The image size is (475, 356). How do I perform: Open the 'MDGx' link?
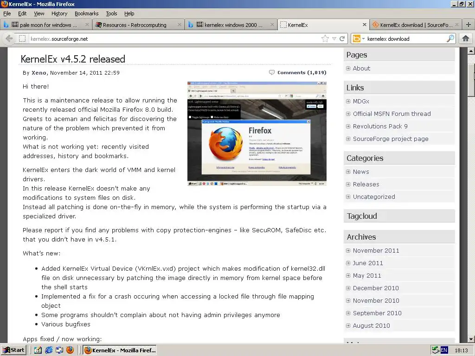point(361,102)
